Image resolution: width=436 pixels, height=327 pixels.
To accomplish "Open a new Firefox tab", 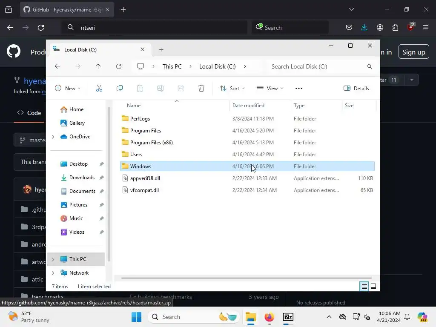I will [x=123, y=10].
